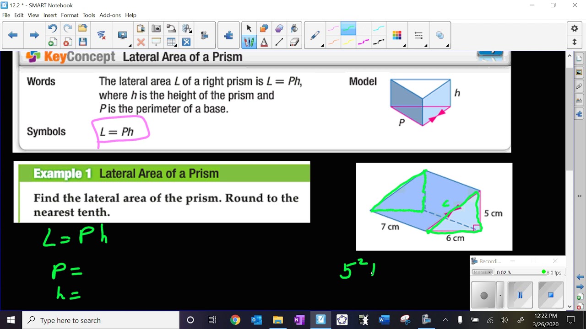Image resolution: width=586 pixels, height=329 pixels.
Task: Click the undo arrow in the toolbar
Action: click(x=53, y=29)
